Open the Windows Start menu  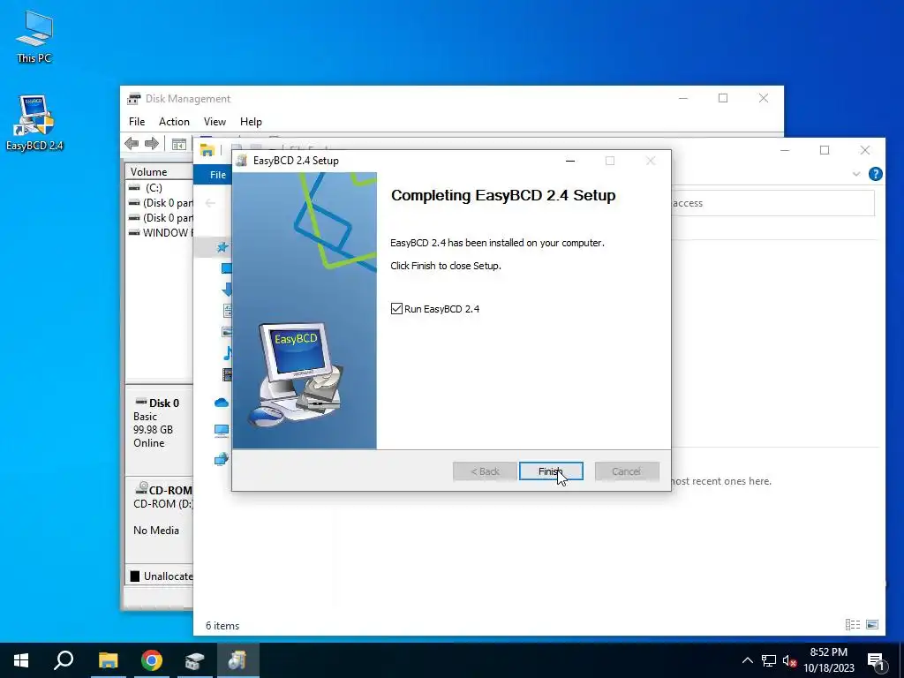(21, 660)
